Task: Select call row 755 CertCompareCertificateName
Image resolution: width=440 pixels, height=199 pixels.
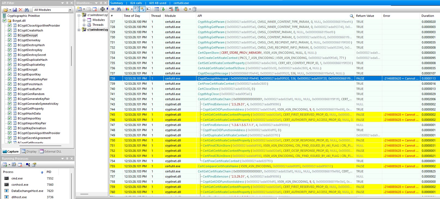Action: (x=274, y=166)
